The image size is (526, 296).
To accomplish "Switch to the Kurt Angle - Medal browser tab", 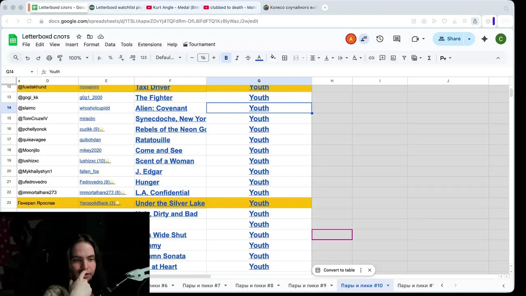I will coord(173,7).
